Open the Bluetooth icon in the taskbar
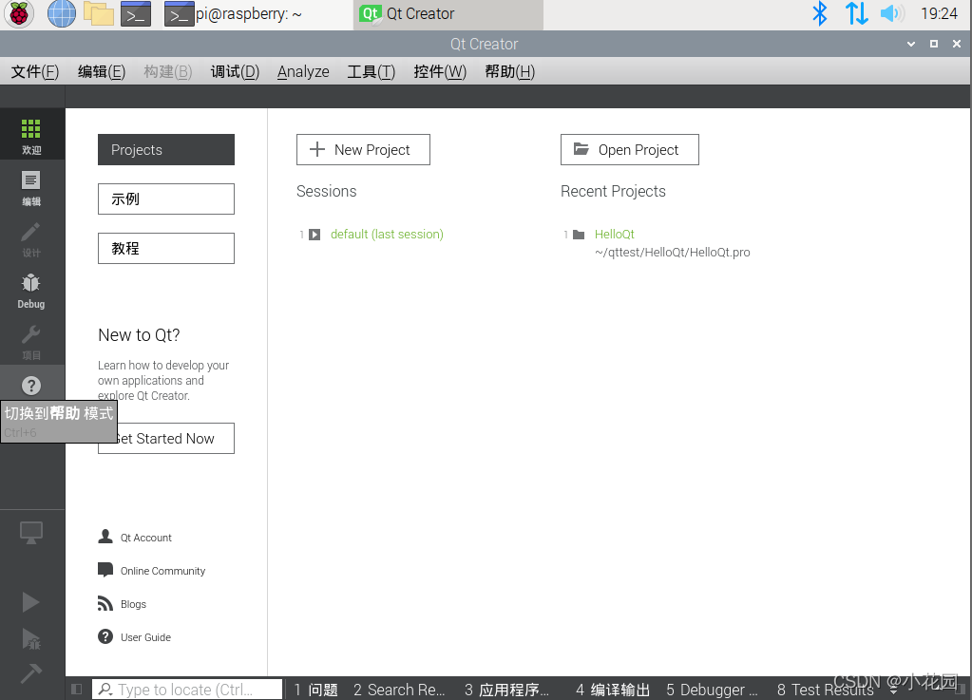This screenshot has width=972, height=700. click(x=819, y=14)
